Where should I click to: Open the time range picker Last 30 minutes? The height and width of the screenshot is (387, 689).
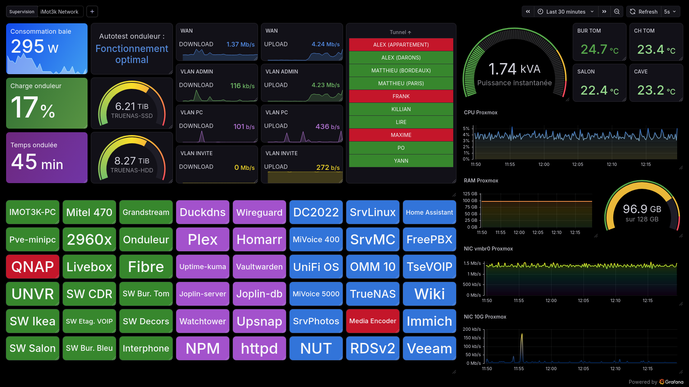566,11
